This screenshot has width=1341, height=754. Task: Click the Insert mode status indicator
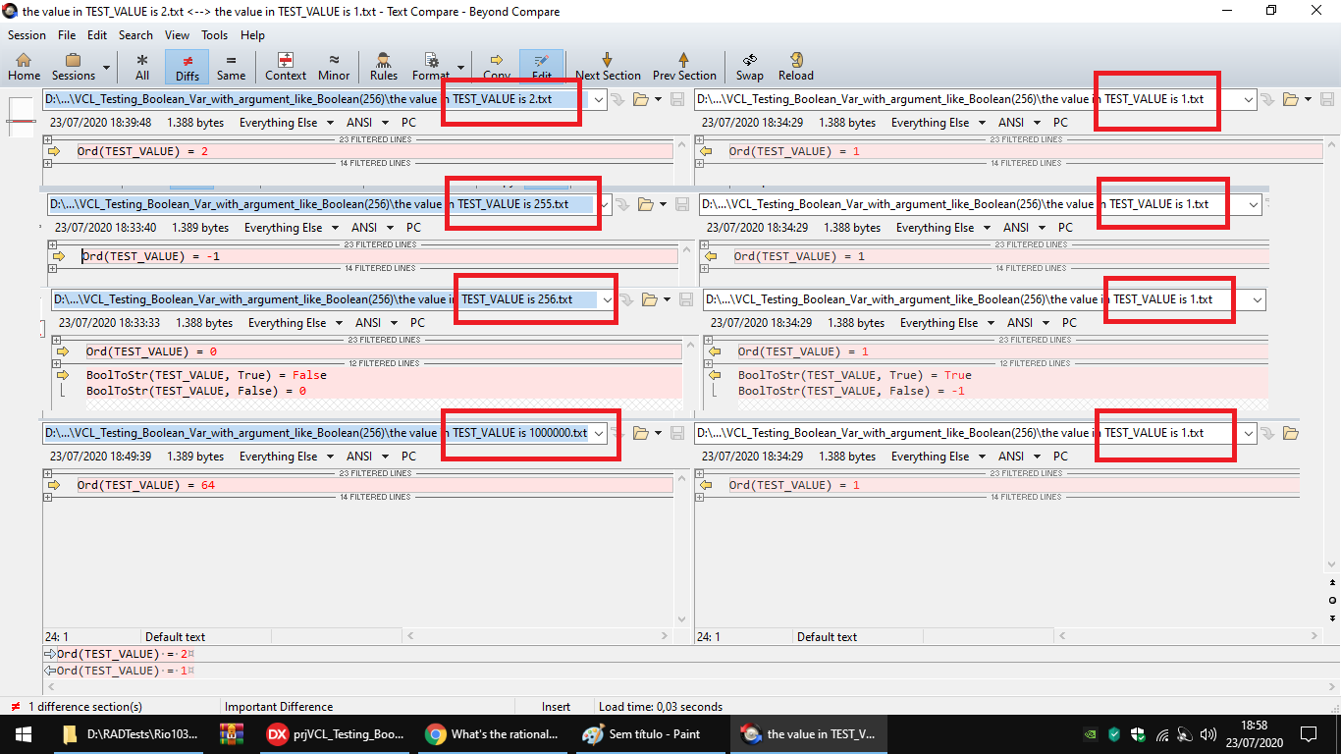[556, 707]
